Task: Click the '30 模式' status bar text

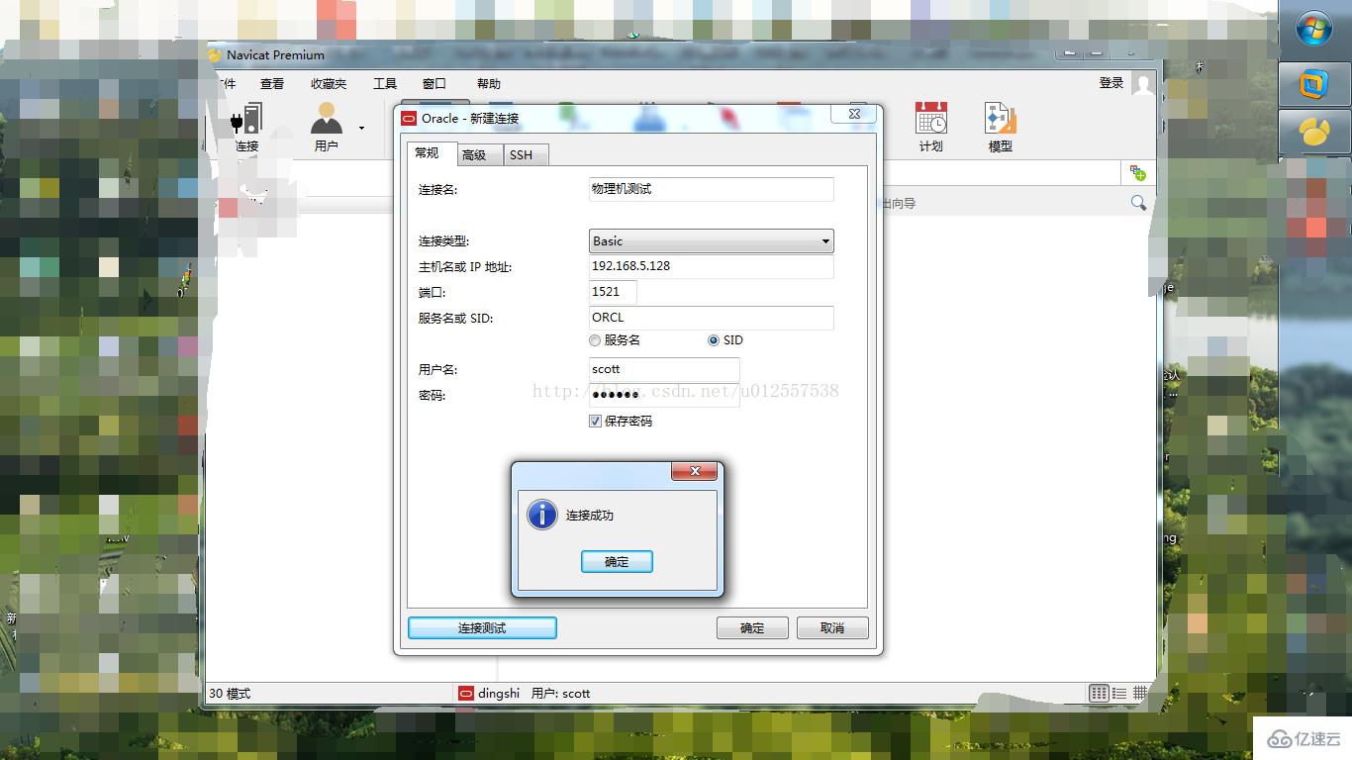Action: 230,694
